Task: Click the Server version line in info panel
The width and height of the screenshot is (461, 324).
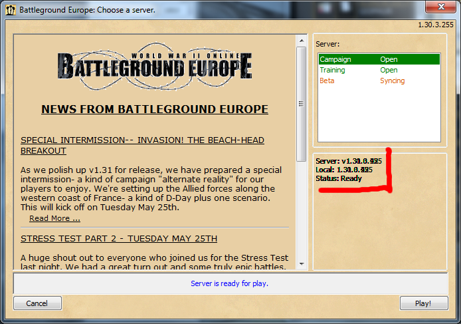Action: 349,161
